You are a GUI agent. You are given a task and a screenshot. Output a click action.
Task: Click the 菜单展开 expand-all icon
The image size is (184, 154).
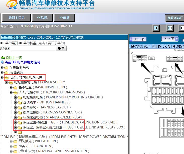point(2,43)
